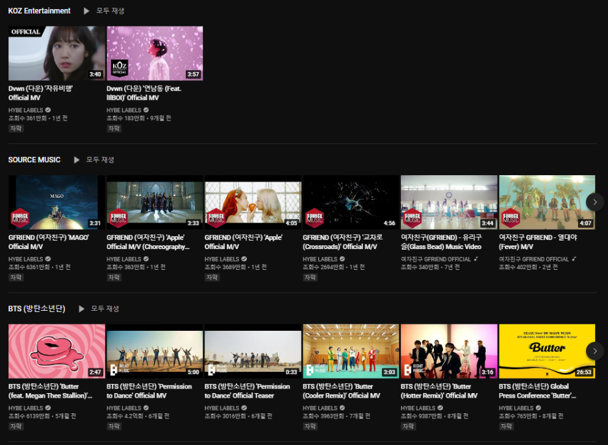Click title GFRIEND 'MAGO' Official M/V
This screenshot has height=445, width=608.
point(49,242)
